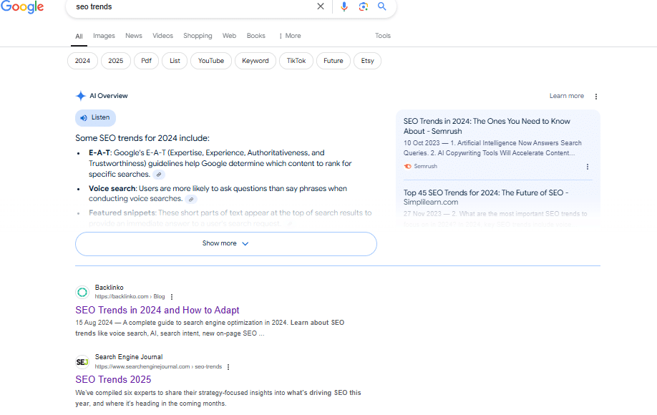Expand AI Overview with Show more

tap(225, 244)
